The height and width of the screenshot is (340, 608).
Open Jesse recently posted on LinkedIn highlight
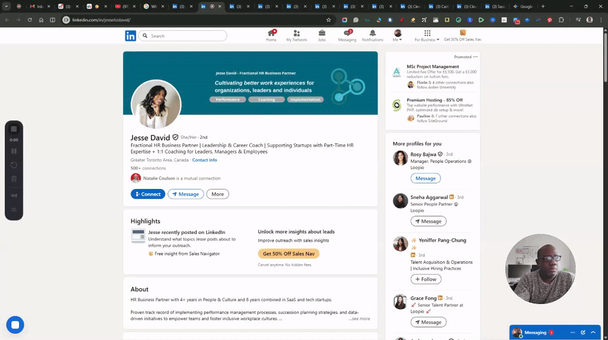[186, 232]
